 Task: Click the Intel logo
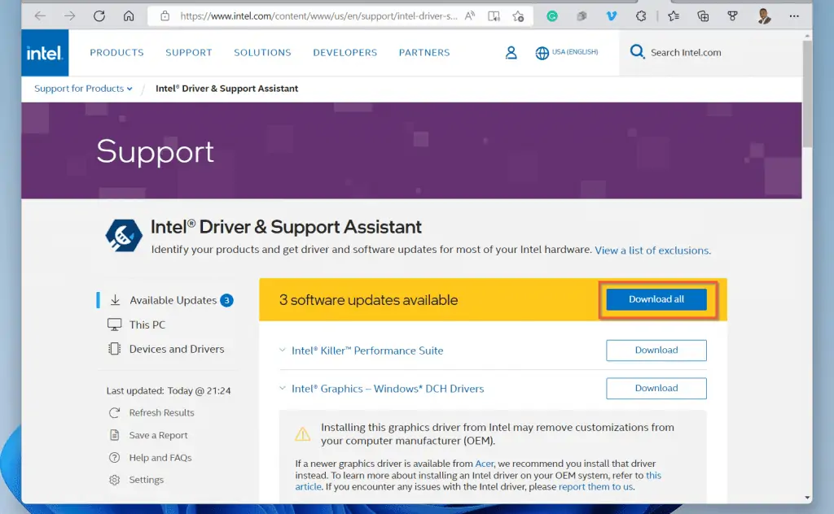tap(44, 52)
